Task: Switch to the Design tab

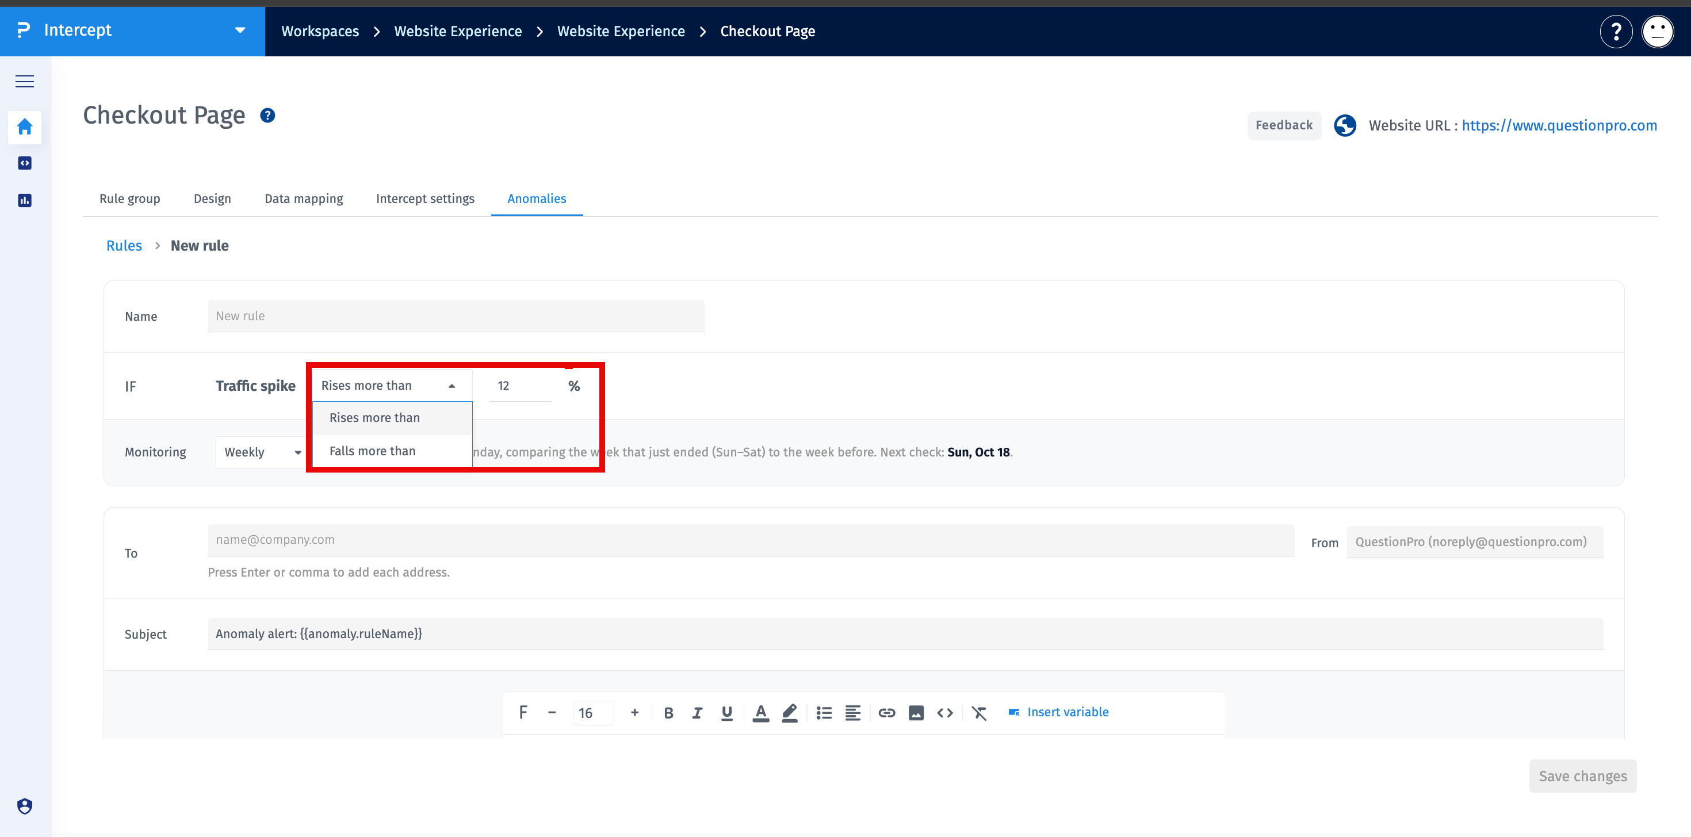Action: coord(212,198)
